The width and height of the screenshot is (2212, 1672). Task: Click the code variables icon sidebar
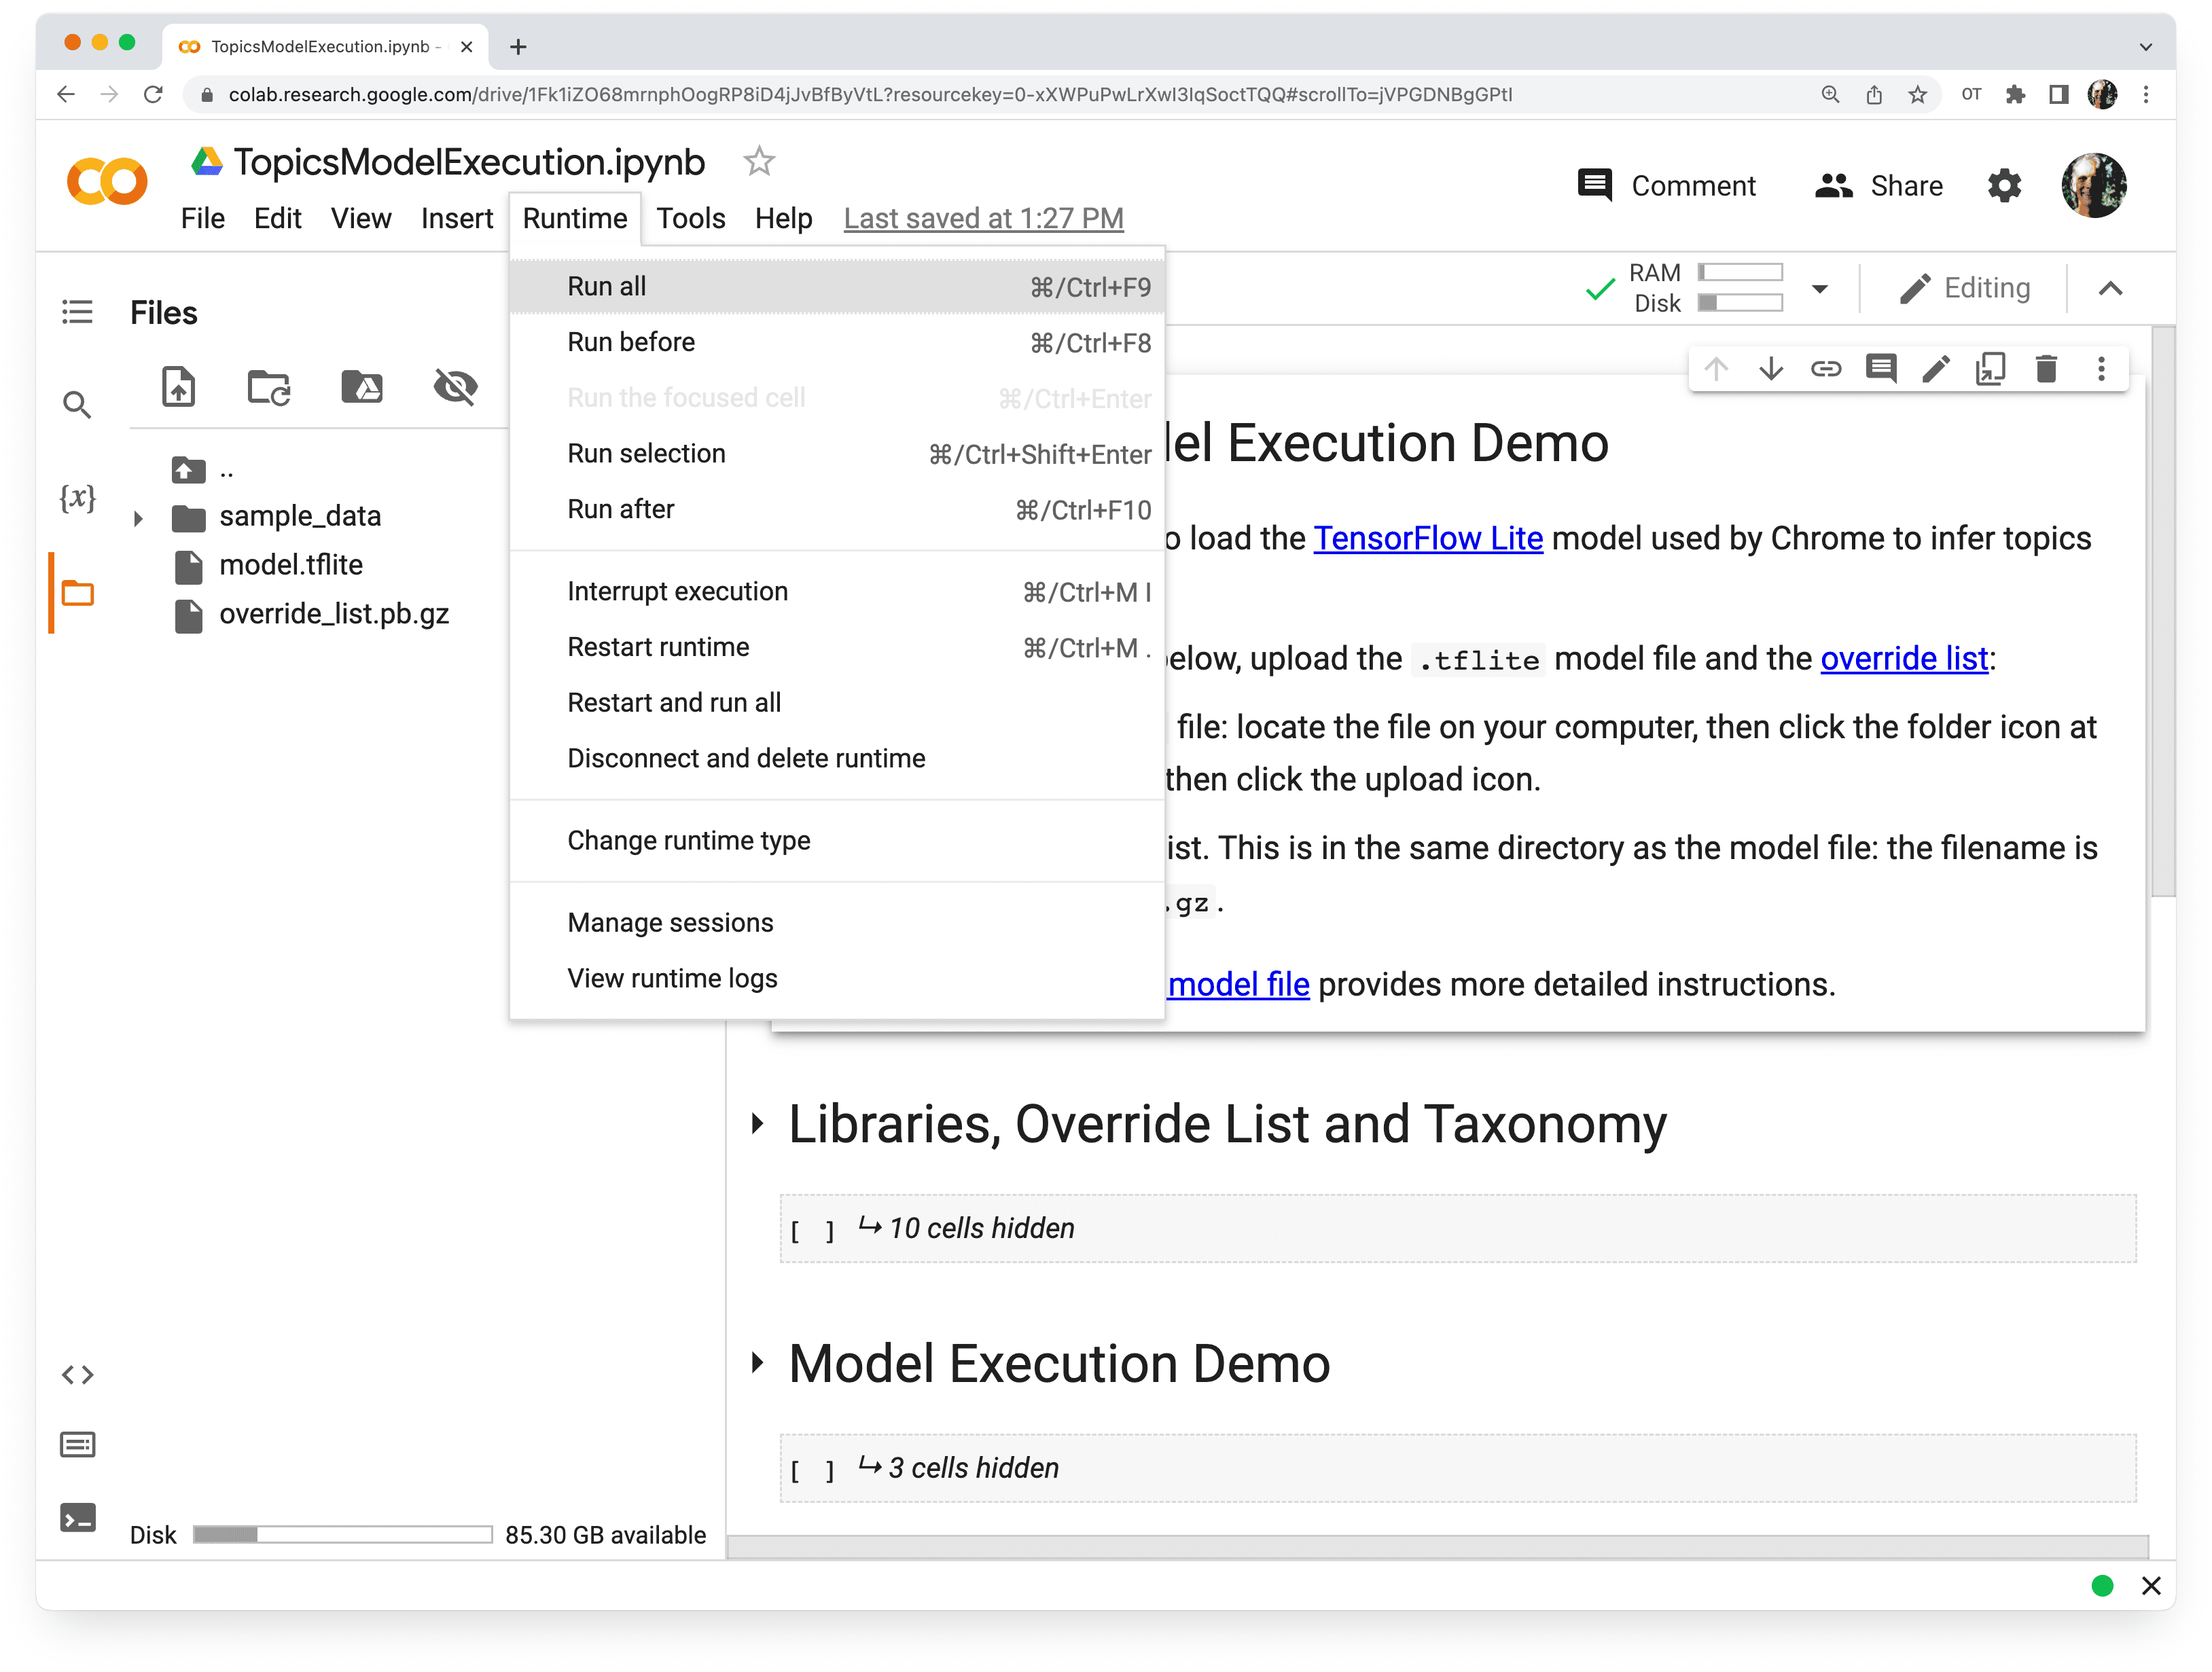click(x=77, y=495)
